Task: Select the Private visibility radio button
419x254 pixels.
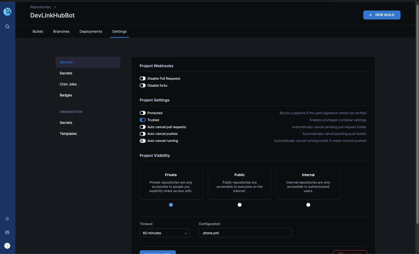Action: [x=171, y=205]
